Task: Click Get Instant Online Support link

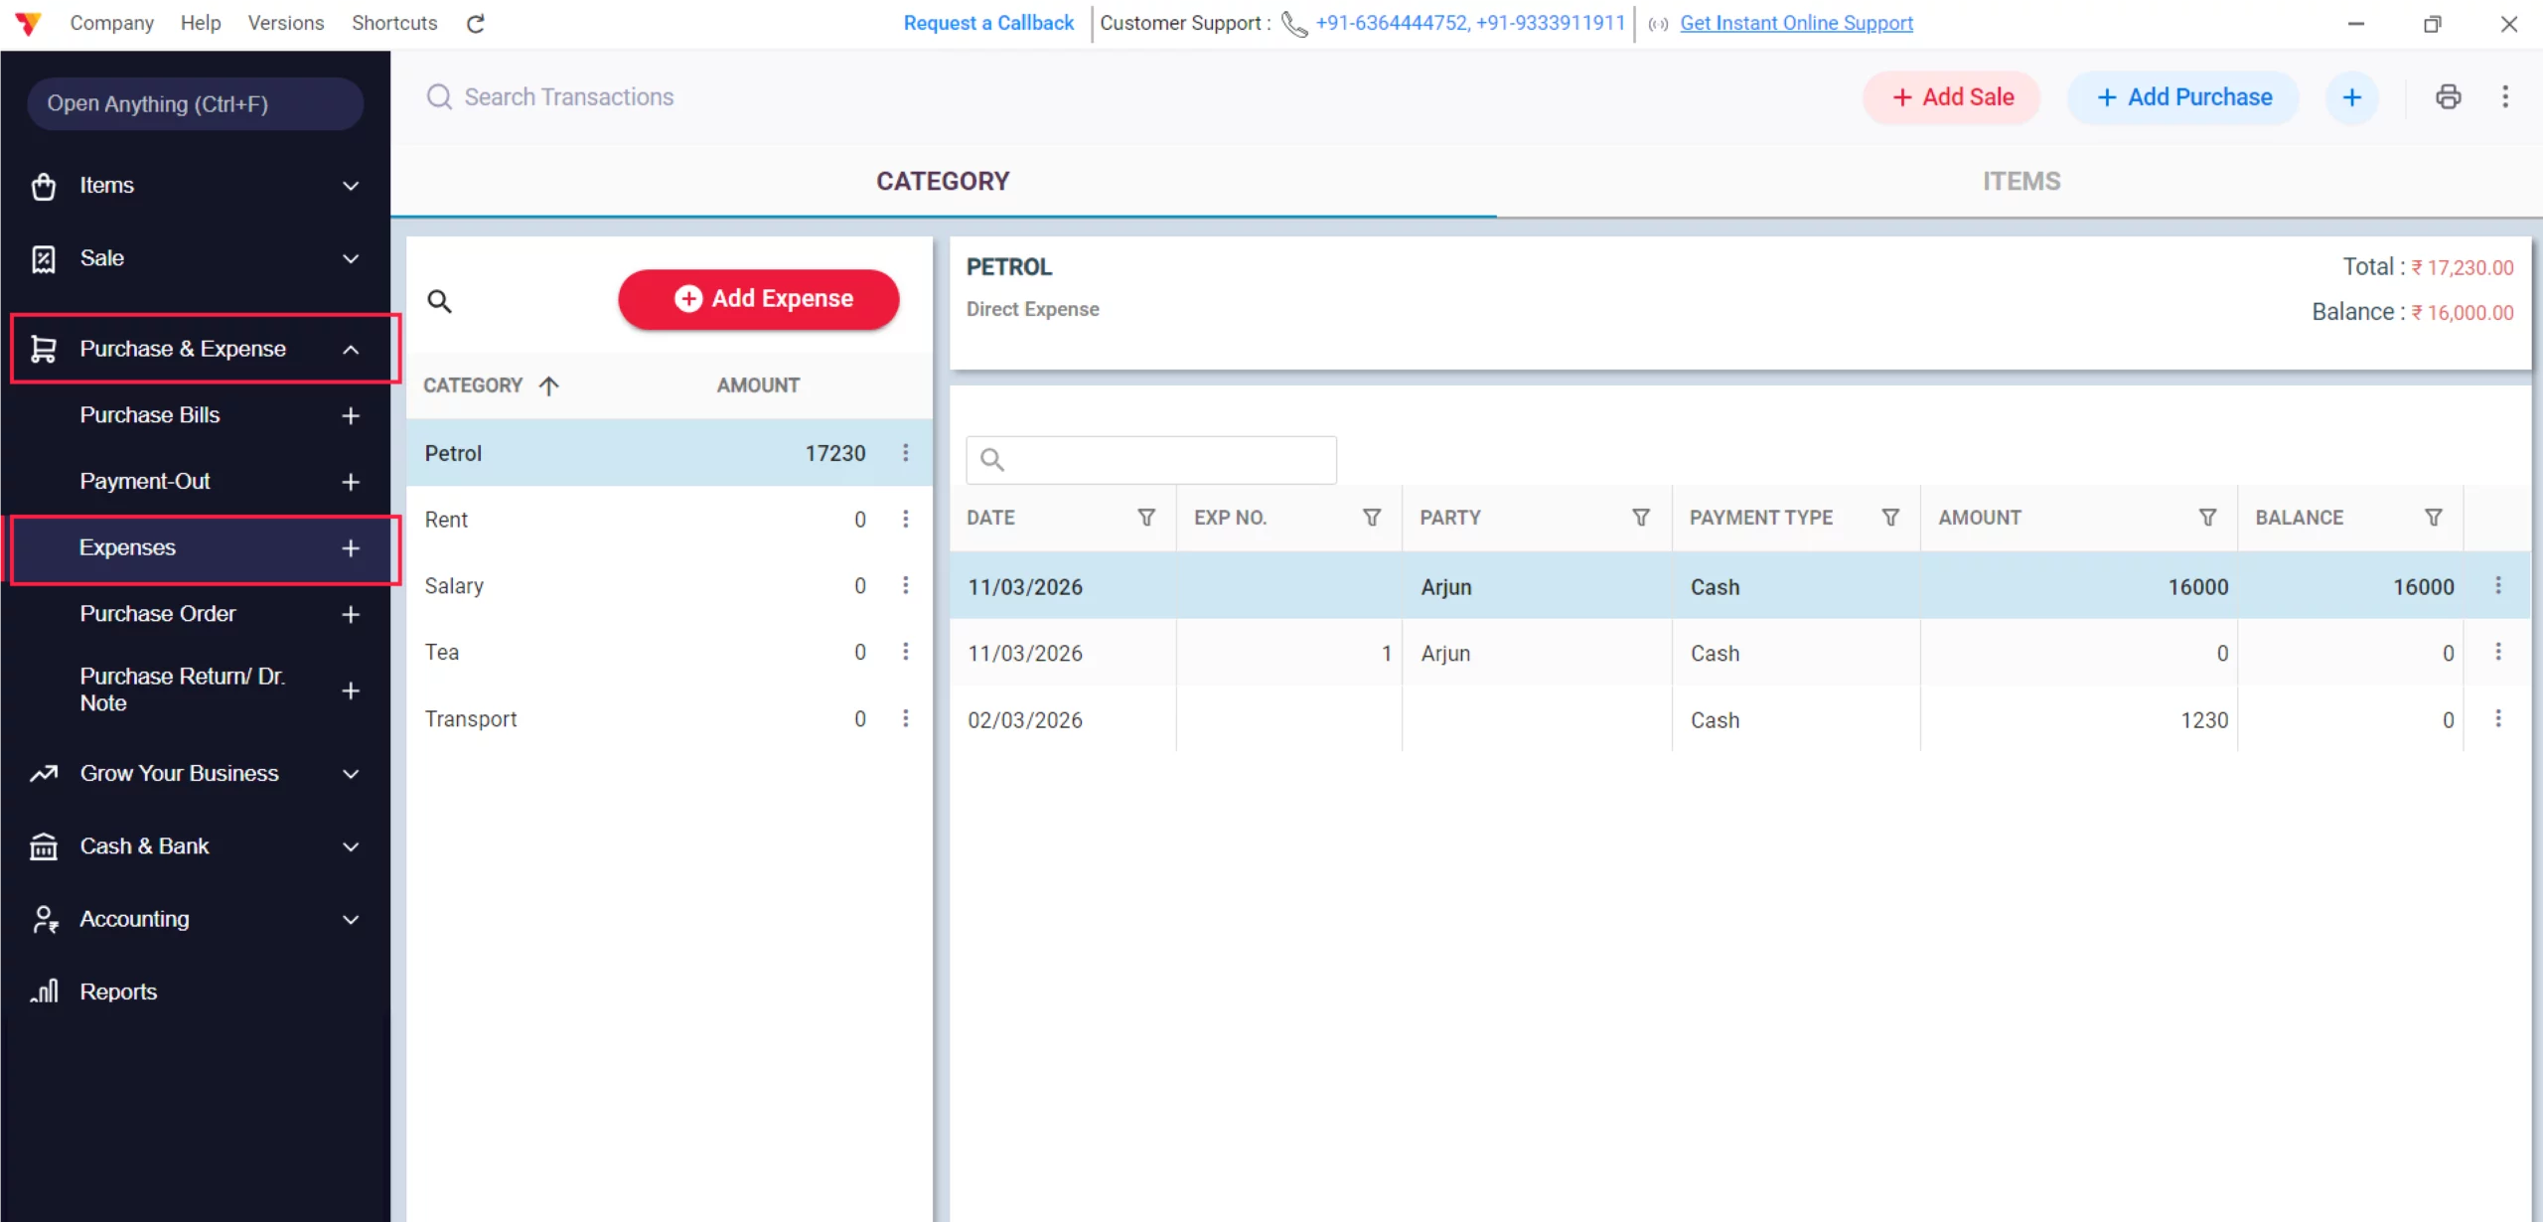Action: (1796, 23)
